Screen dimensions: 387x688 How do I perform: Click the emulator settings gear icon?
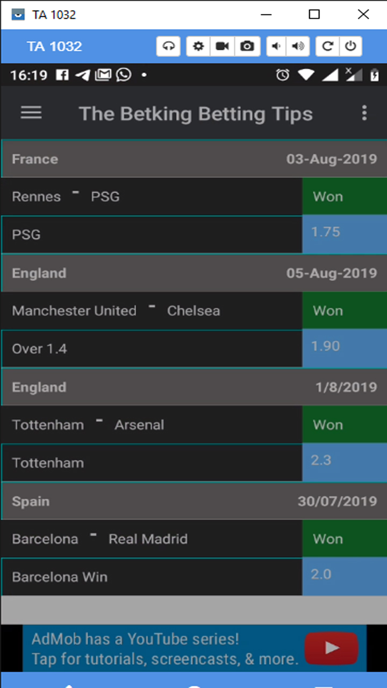pos(198,46)
